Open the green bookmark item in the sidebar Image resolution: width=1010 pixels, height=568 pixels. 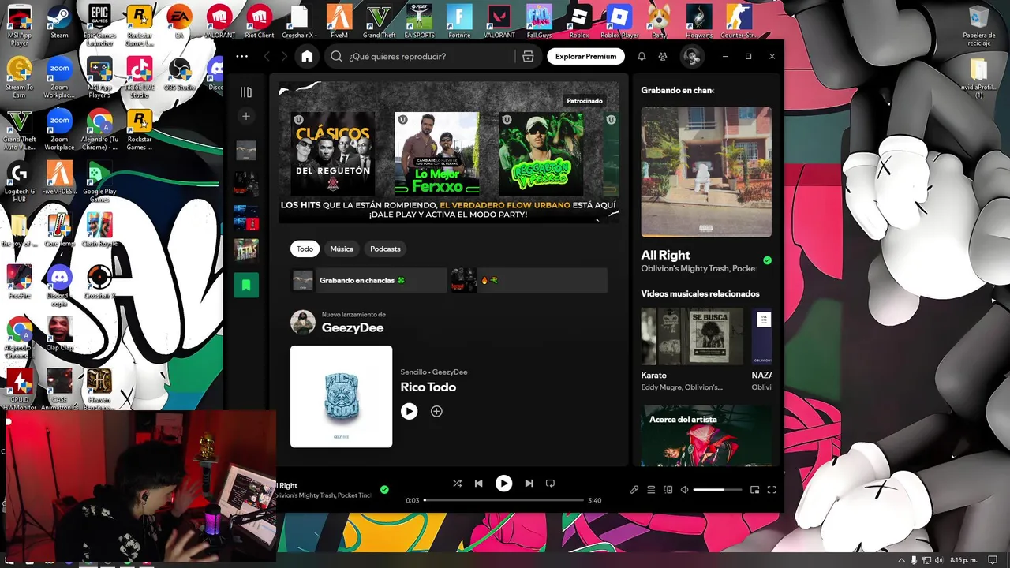pos(246,285)
